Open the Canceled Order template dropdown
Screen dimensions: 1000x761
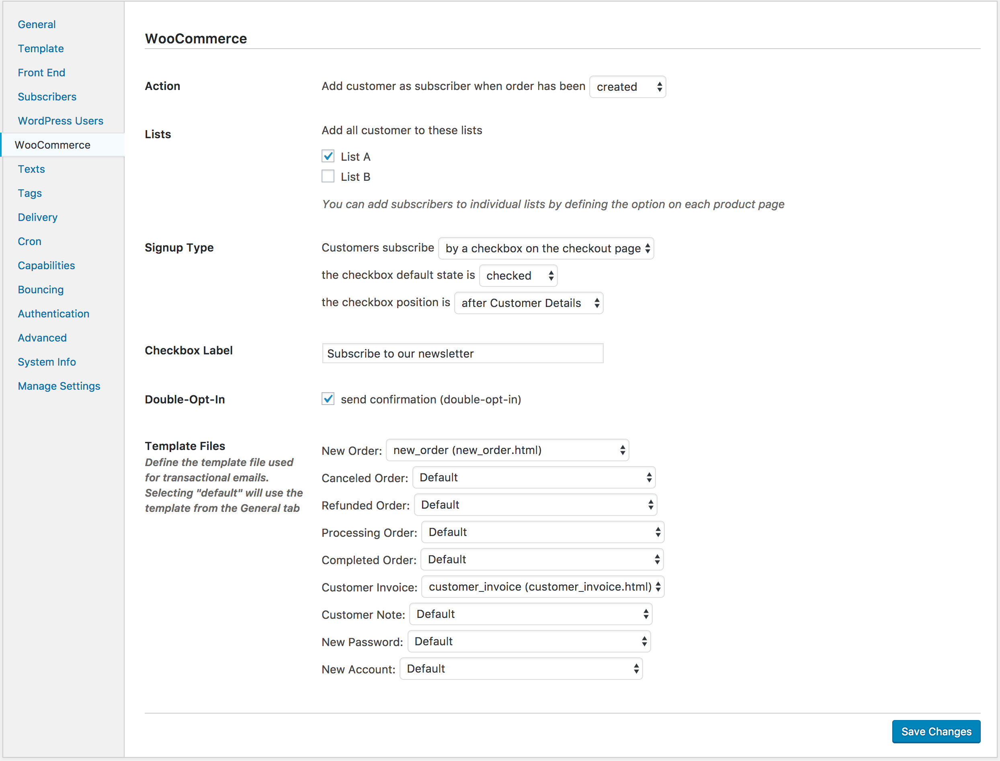(534, 477)
